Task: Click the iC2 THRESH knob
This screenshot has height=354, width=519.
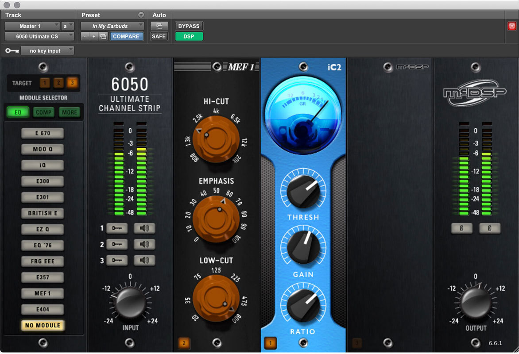Action: click(303, 192)
